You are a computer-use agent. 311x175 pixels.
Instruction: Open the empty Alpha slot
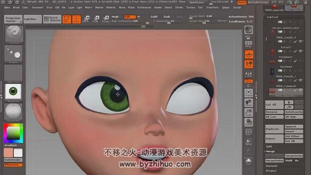[x=13, y=74]
